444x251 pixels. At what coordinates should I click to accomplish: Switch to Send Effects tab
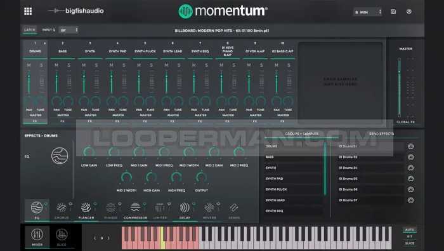(x=381, y=134)
